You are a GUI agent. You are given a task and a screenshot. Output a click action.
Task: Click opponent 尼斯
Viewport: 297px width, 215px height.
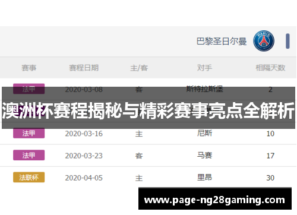point(204,133)
